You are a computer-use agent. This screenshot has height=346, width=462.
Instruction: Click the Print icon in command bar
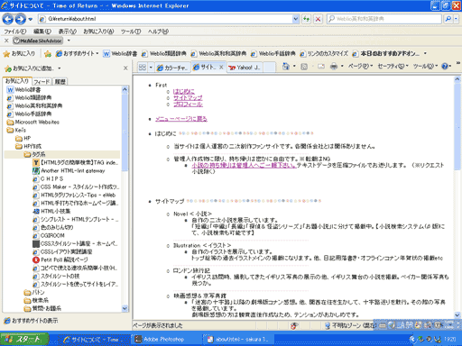point(334,67)
